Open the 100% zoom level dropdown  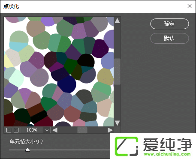[47, 130]
